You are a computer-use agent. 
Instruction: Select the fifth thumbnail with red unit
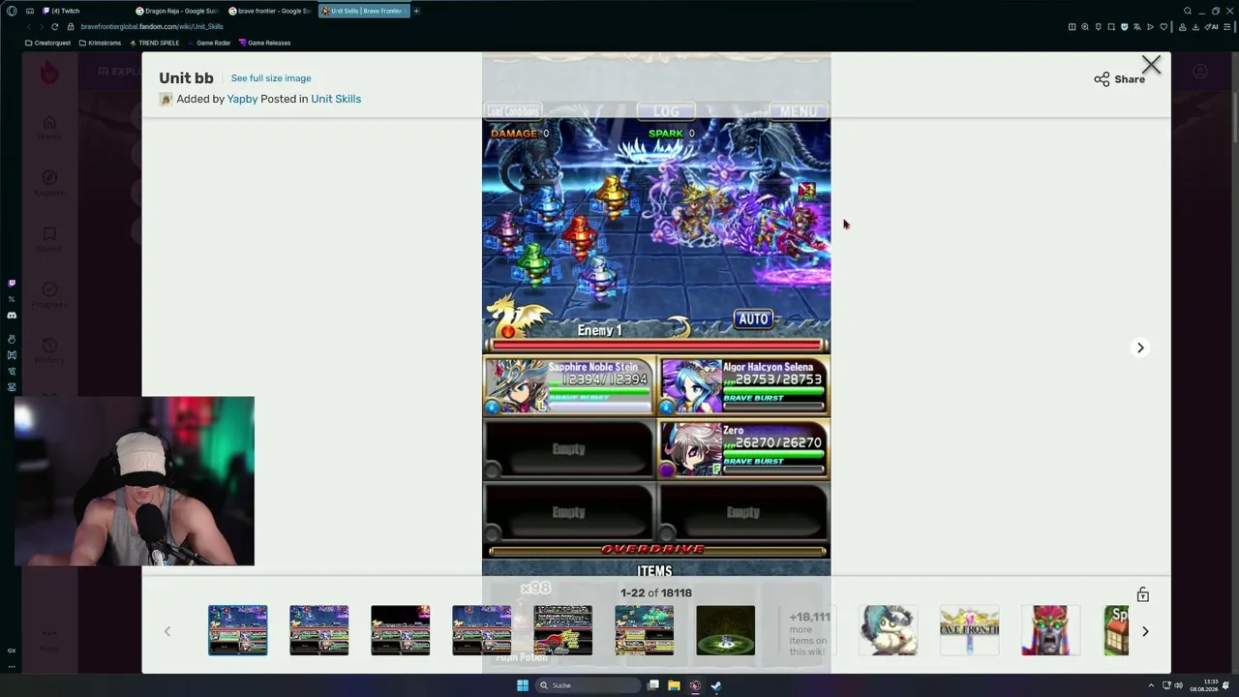click(563, 630)
